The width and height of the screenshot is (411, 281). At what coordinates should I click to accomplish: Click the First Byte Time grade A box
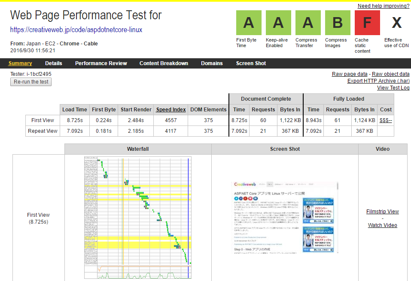click(x=249, y=23)
